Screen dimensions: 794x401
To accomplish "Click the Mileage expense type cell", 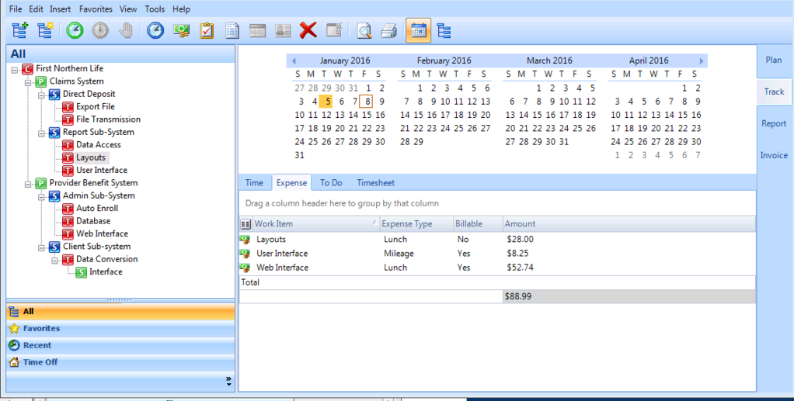I will pyautogui.click(x=399, y=254).
